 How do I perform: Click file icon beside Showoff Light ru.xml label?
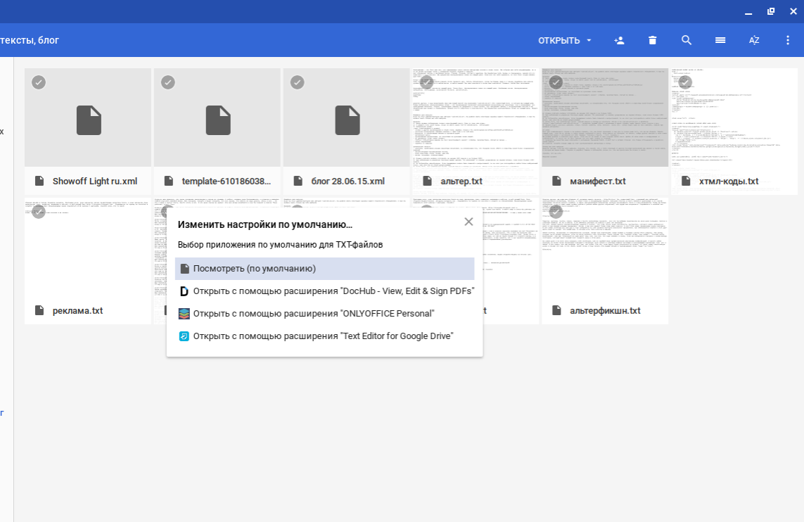pos(39,181)
